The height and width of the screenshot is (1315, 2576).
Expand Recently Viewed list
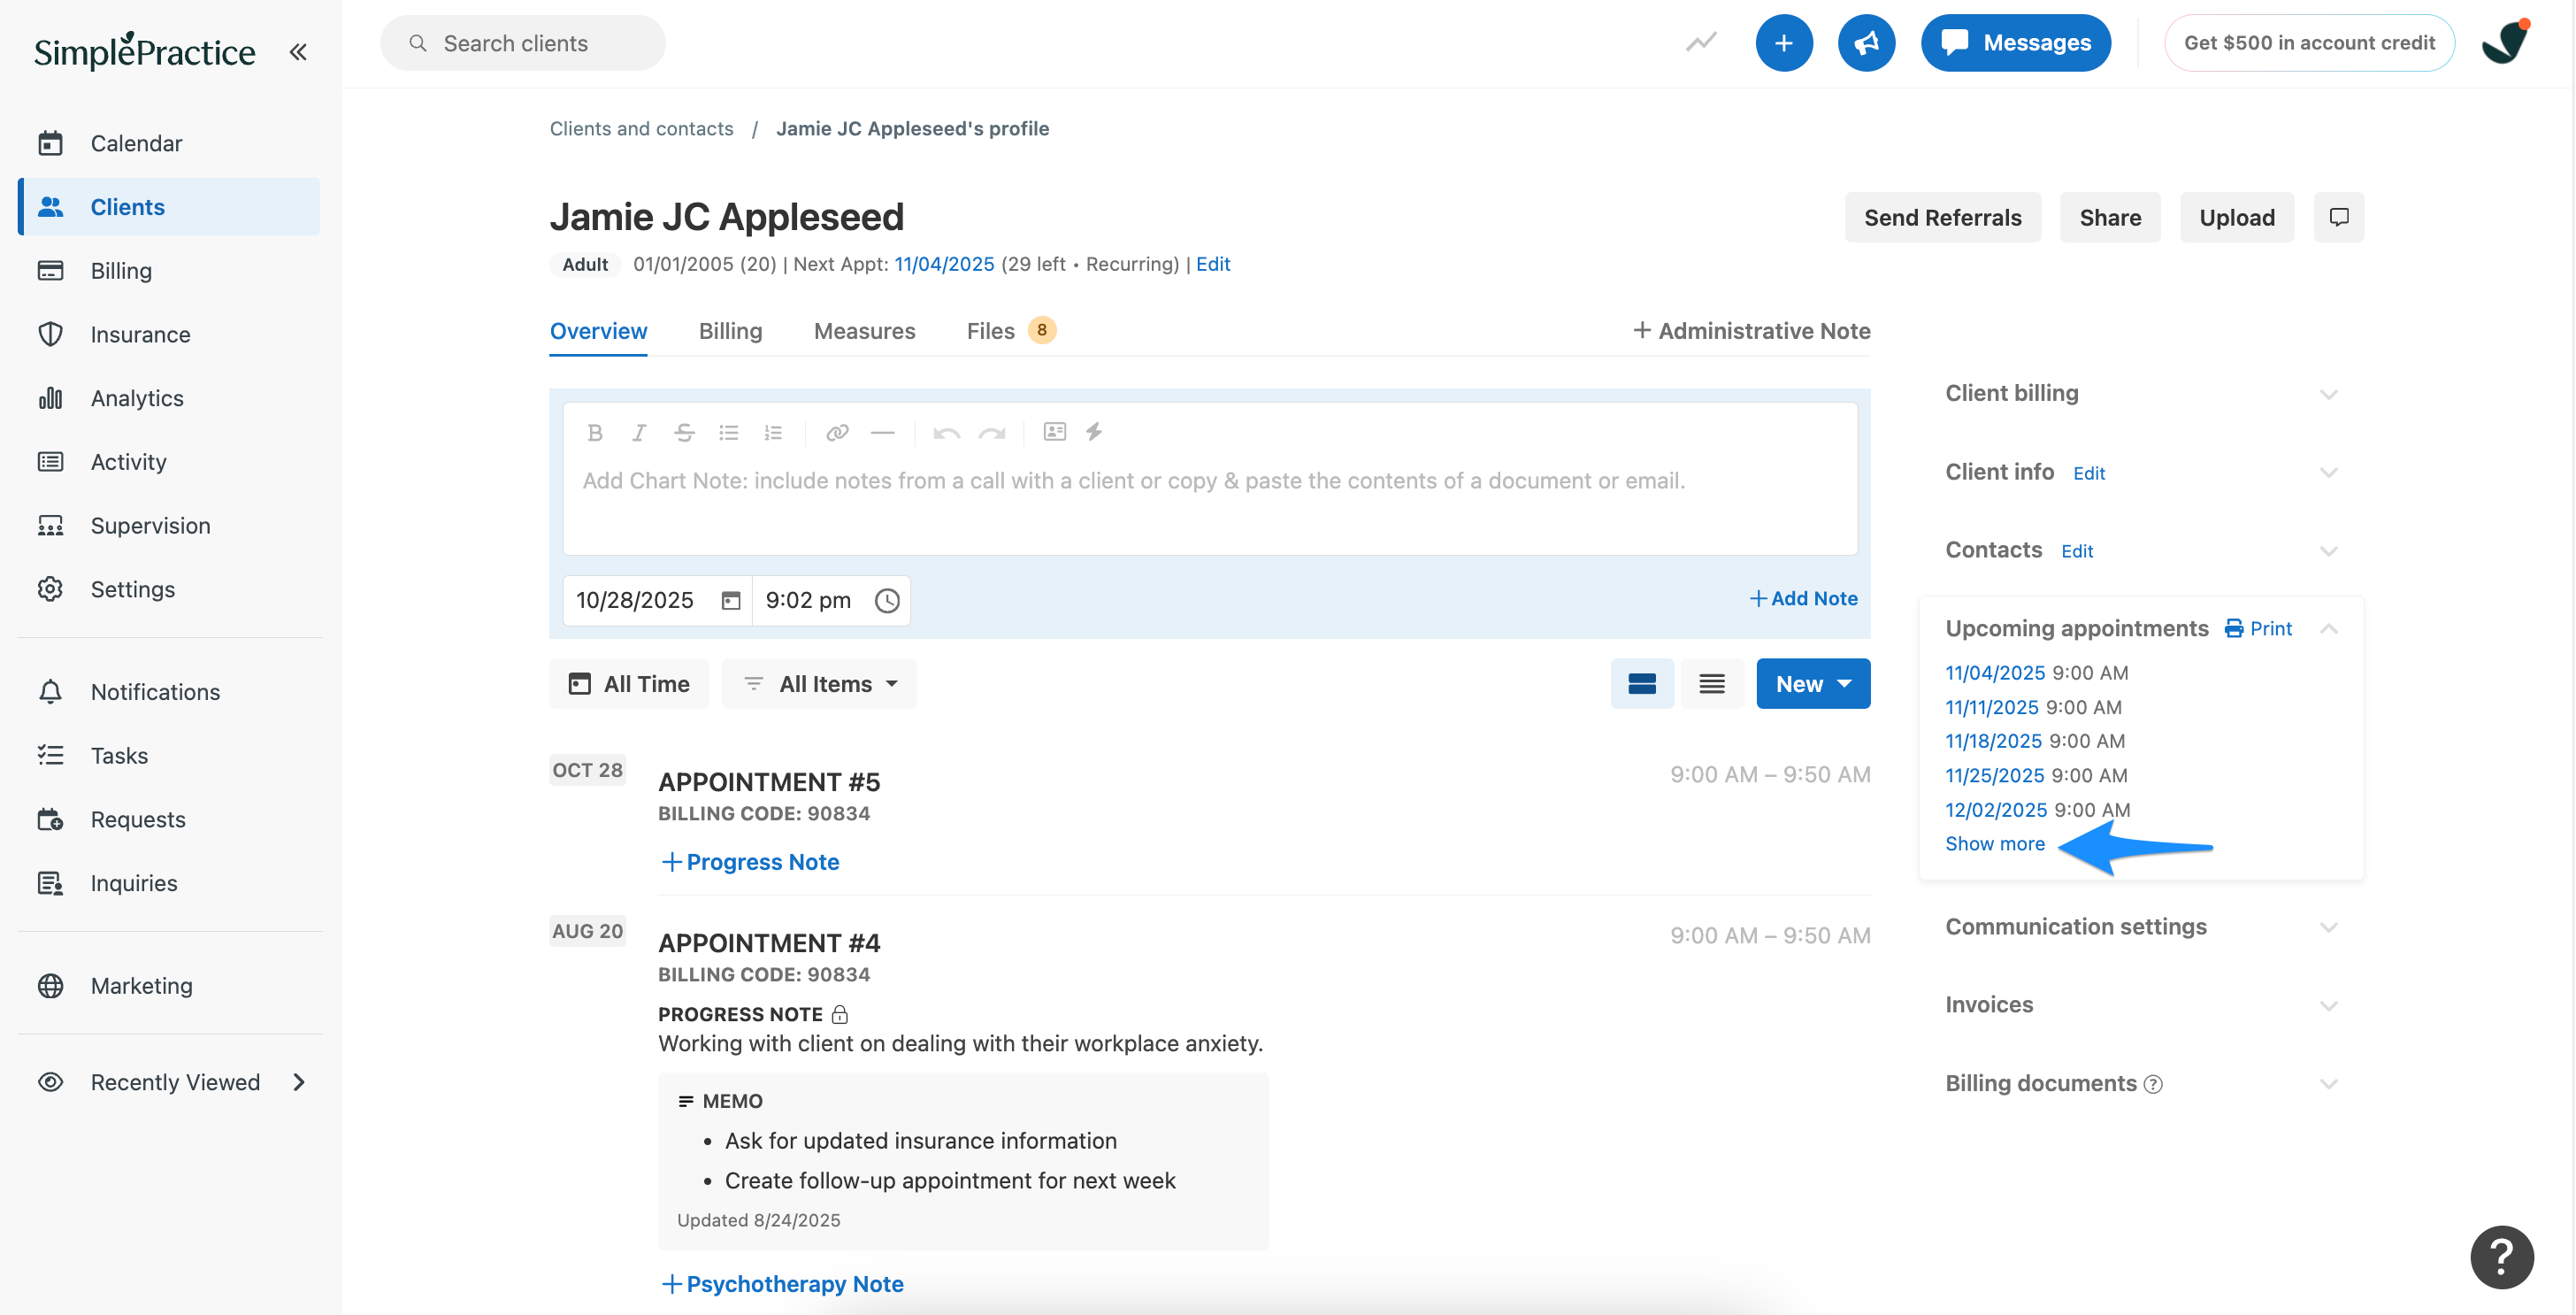[x=169, y=1082]
